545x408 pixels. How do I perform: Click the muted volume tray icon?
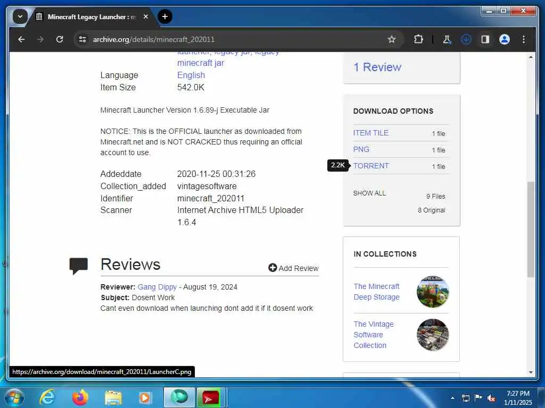491,398
